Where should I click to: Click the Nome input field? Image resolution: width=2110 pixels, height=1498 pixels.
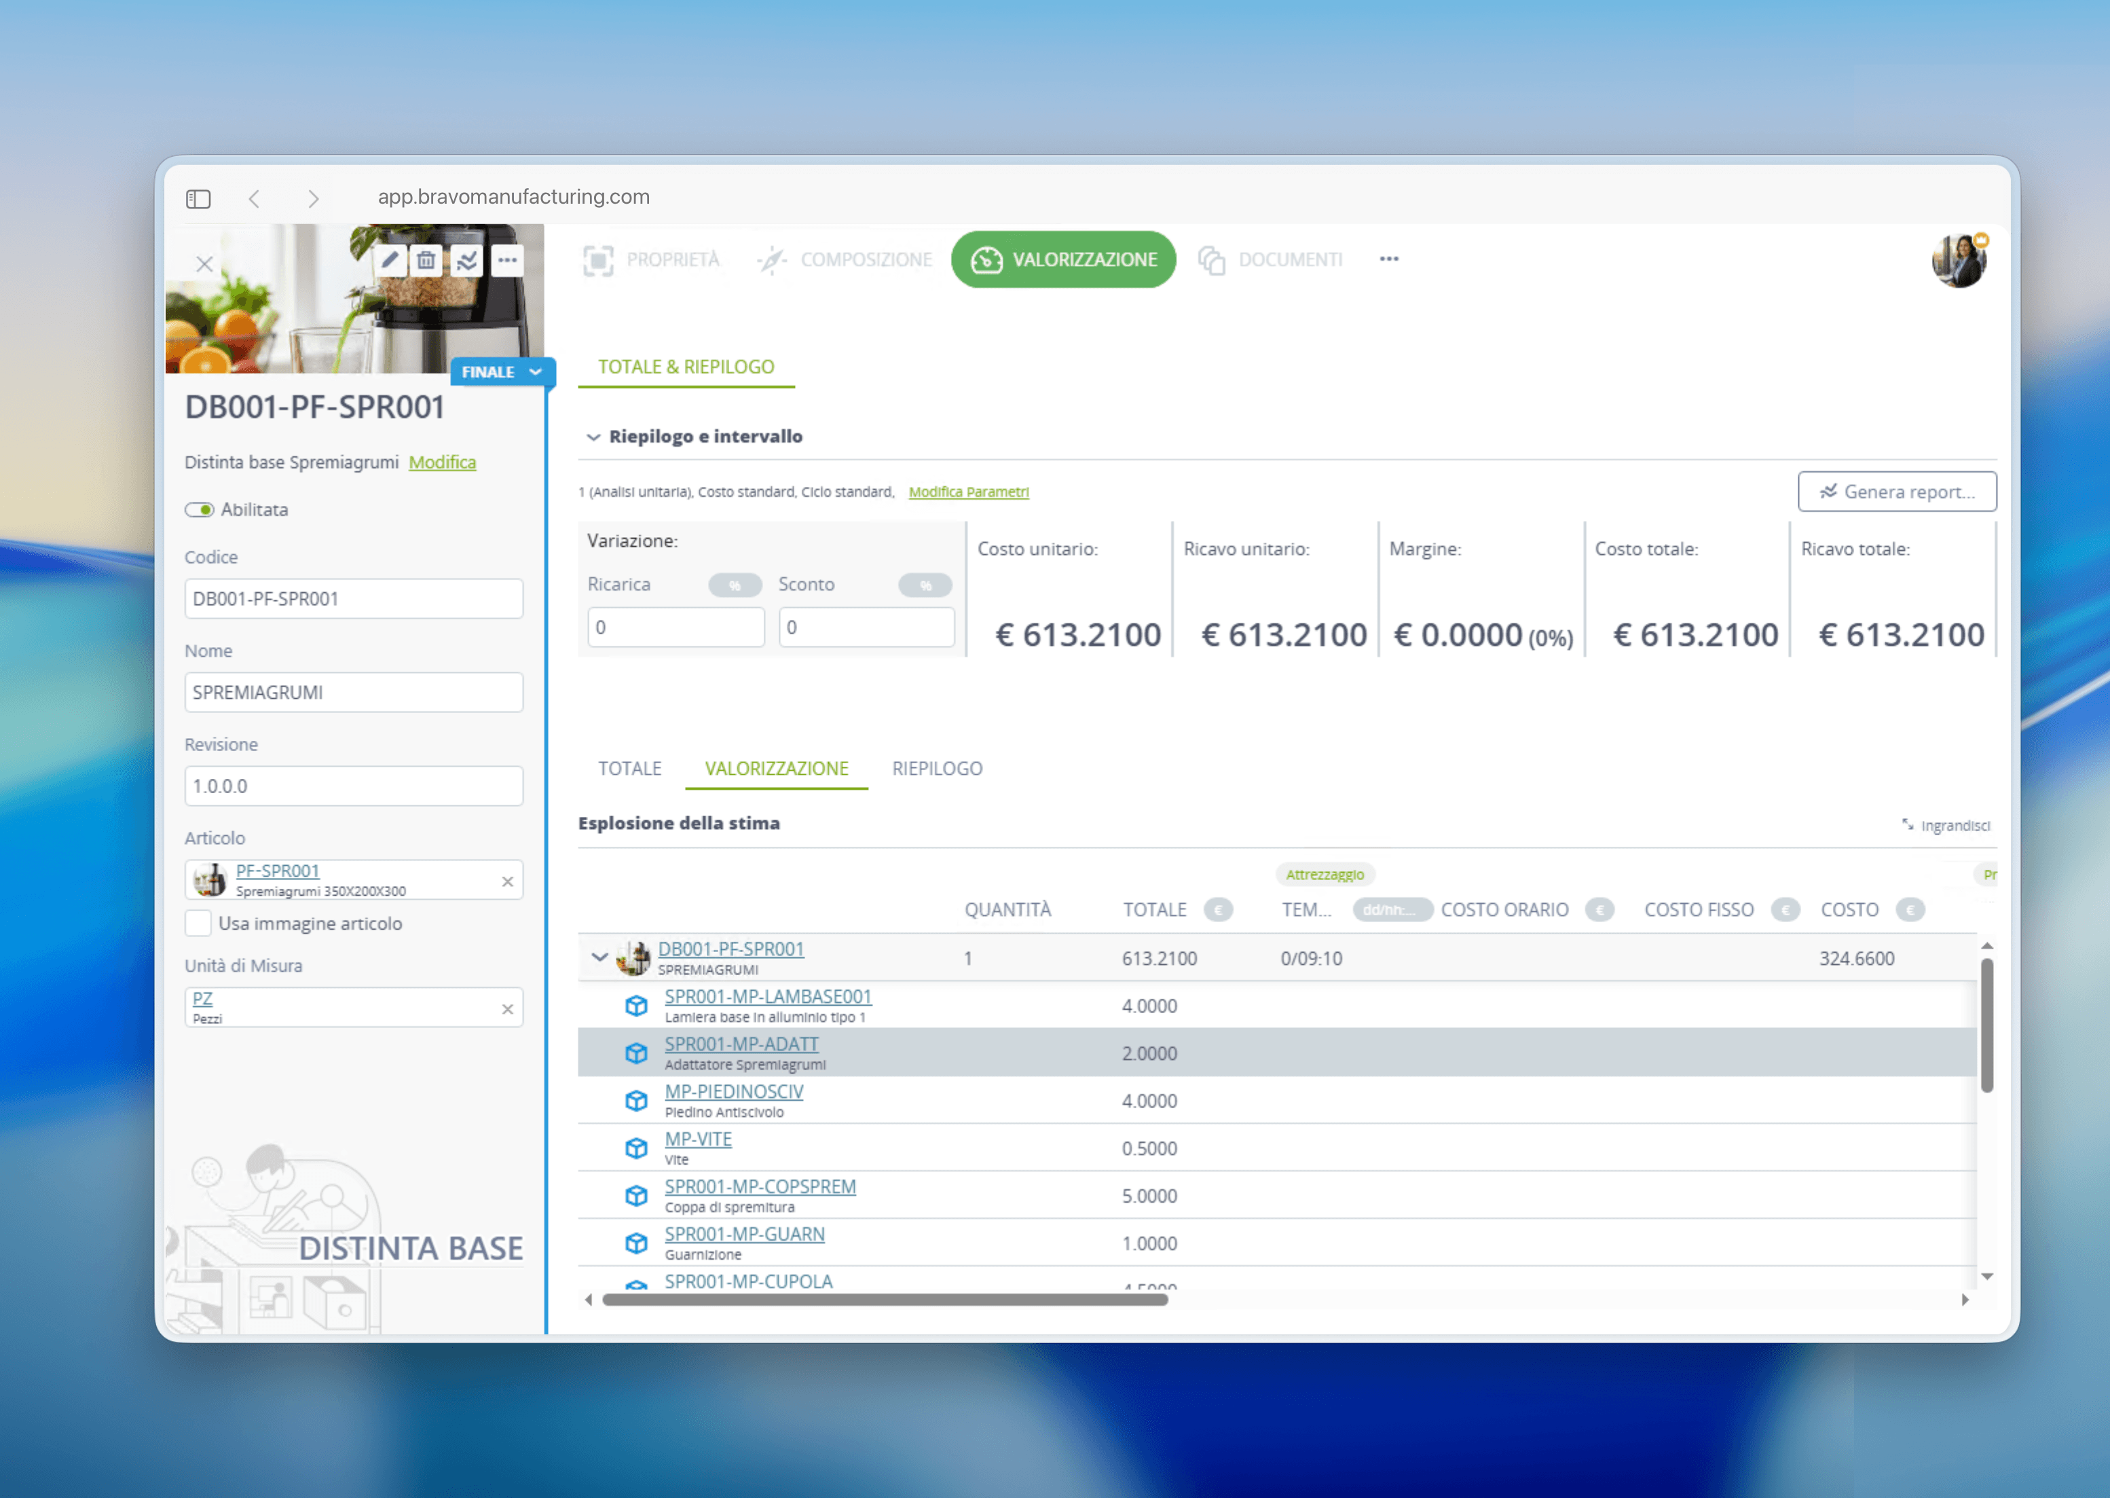point(354,693)
